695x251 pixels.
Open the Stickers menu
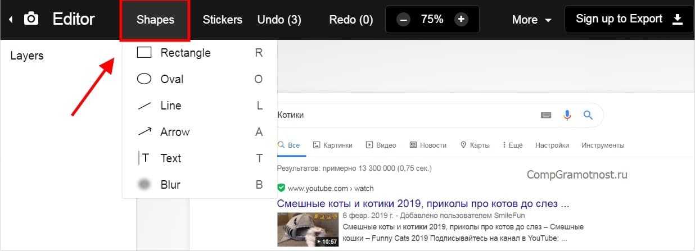pos(222,20)
